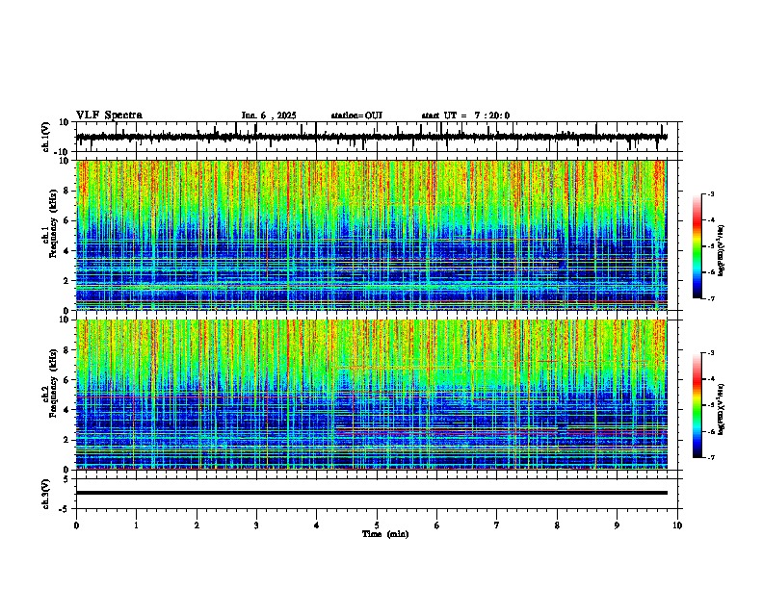Click inside the ch.1 spectrogram panel
The height and width of the screenshot is (589, 763).
pyautogui.click(x=371, y=235)
